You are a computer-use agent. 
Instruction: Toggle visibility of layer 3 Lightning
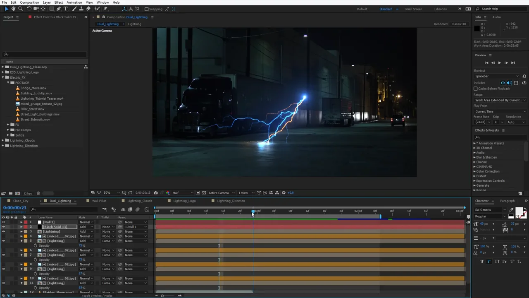click(x=3, y=231)
